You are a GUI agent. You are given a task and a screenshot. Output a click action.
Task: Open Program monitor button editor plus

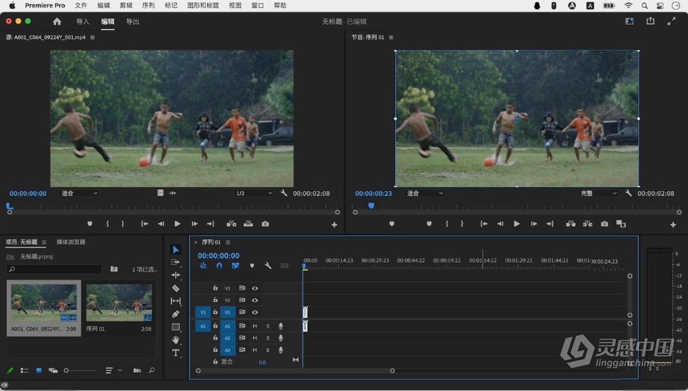(x=673, y=225)
